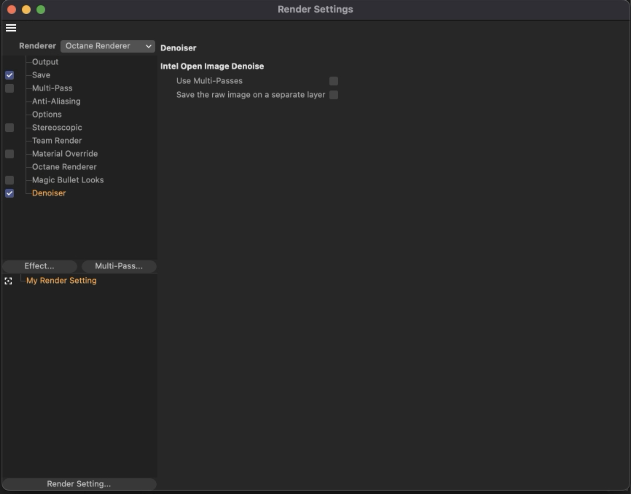Enable the Stereoscopic checkbox
This screenshot has width=631, height=494.
9,127
